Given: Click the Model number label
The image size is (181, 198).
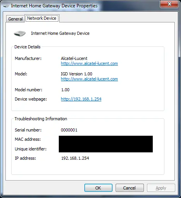Looking at the screenshot, I should (x=29, y=90).
